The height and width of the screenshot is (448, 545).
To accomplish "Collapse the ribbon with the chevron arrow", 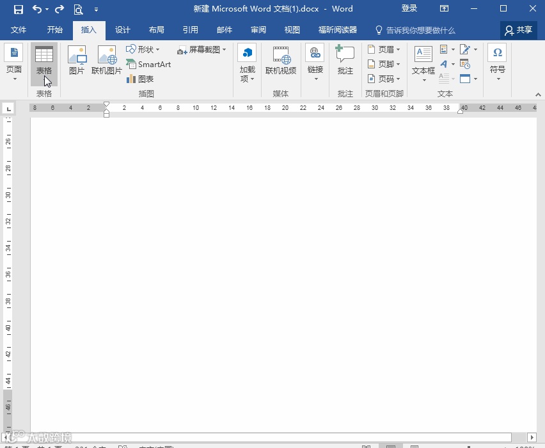I will coord(538,95).
